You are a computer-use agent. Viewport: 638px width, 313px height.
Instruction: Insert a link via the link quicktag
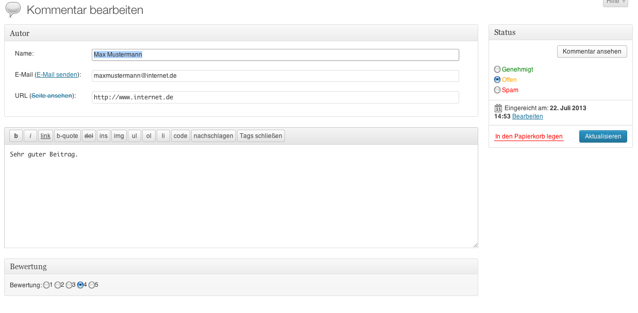[x=45, y=136]
